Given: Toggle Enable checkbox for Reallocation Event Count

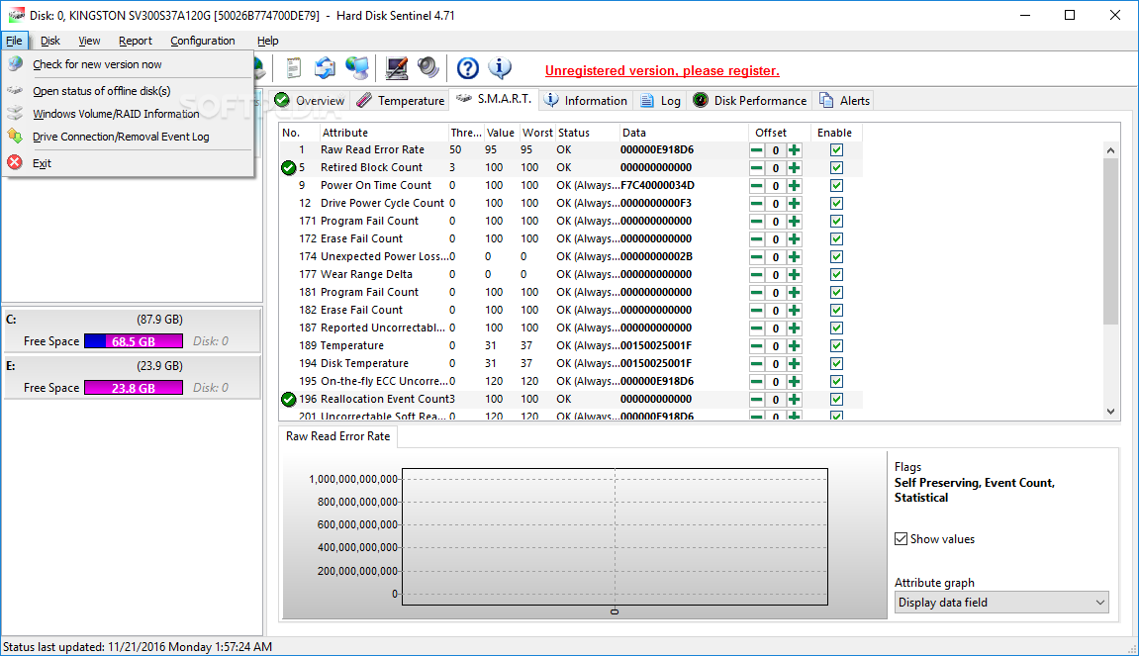Looking at the screenshot, I should pyautogui.click(x=837, y=400).
